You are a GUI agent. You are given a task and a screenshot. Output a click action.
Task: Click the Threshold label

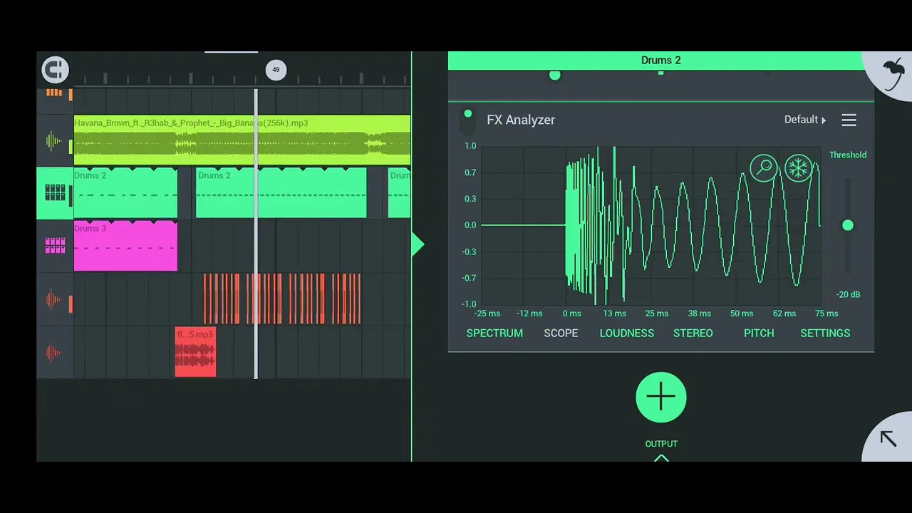(848, 155)
